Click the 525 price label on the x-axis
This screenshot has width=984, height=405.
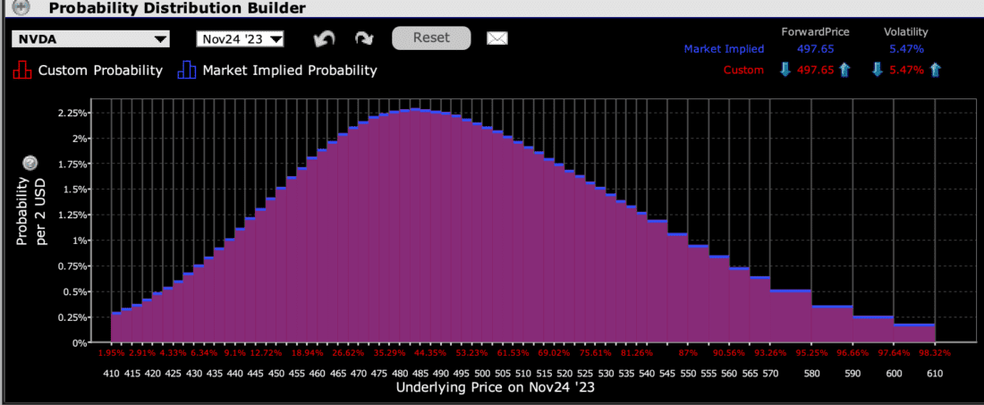click(x=585, y=373)
